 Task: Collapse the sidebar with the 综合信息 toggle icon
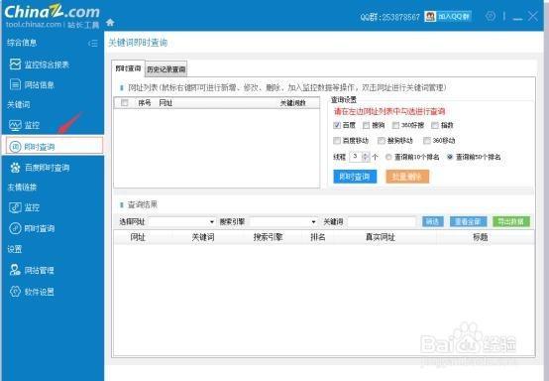[x=93, y=43]
